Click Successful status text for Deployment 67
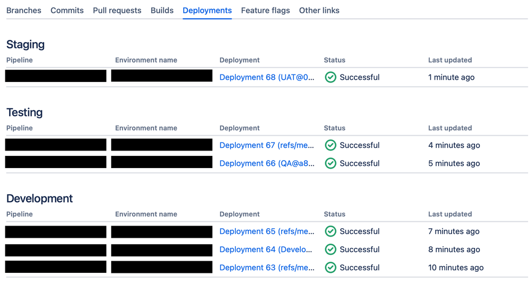 359,145
